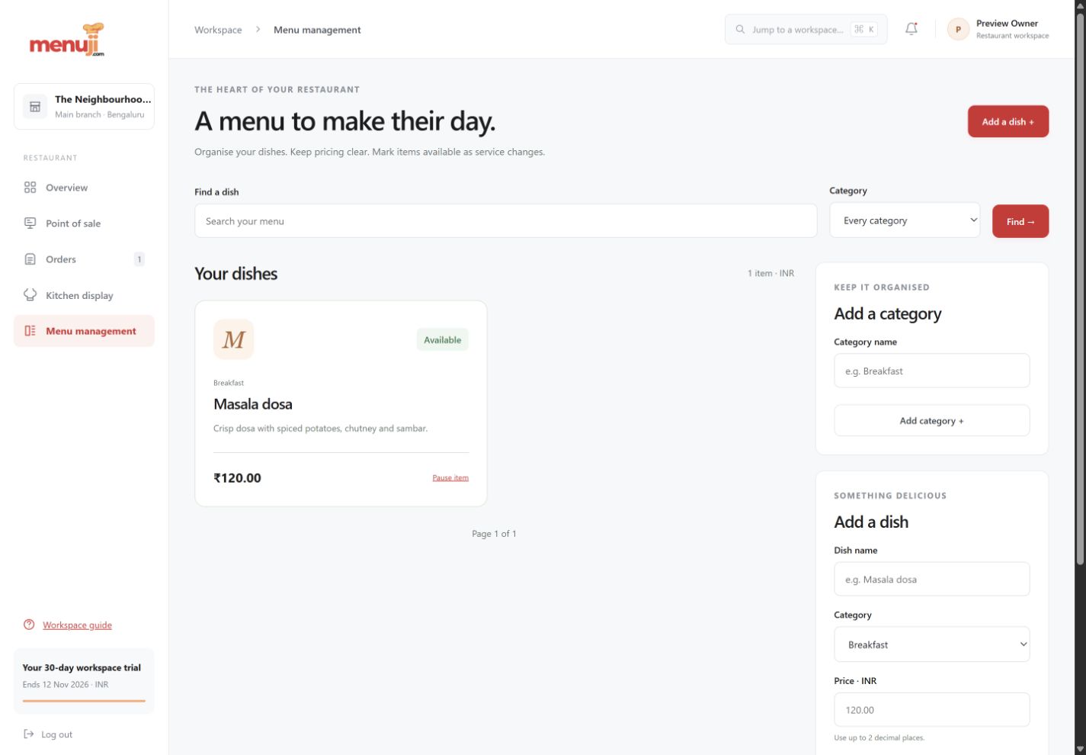Open notifications bell
1086x755 pixels.
tap(911, 29)
